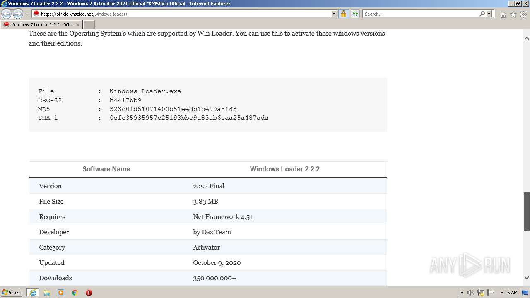Screen dimensions: 530x298
Task: Click the Activator value
Action: tap(207, 247)
